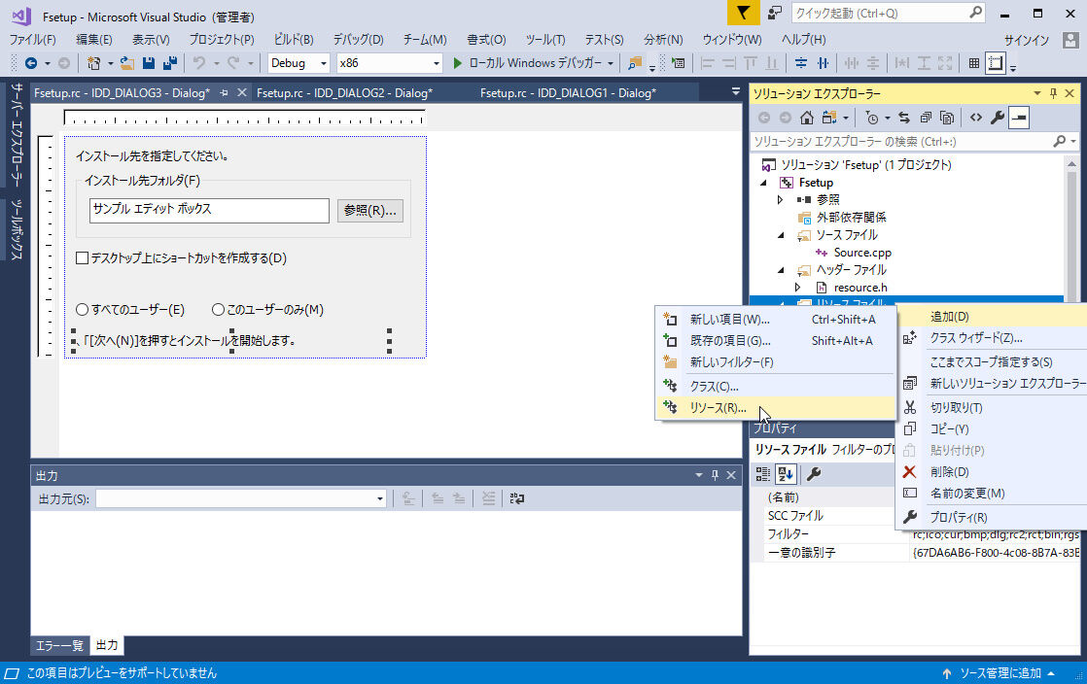
Task: Click the single Save floppy icon
Action: 149,63
